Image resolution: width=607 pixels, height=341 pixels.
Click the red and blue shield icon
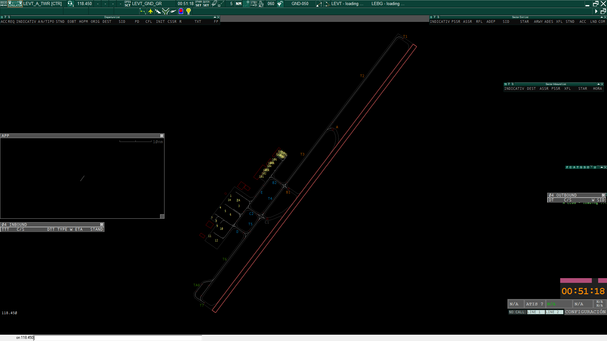click(181, 11)
